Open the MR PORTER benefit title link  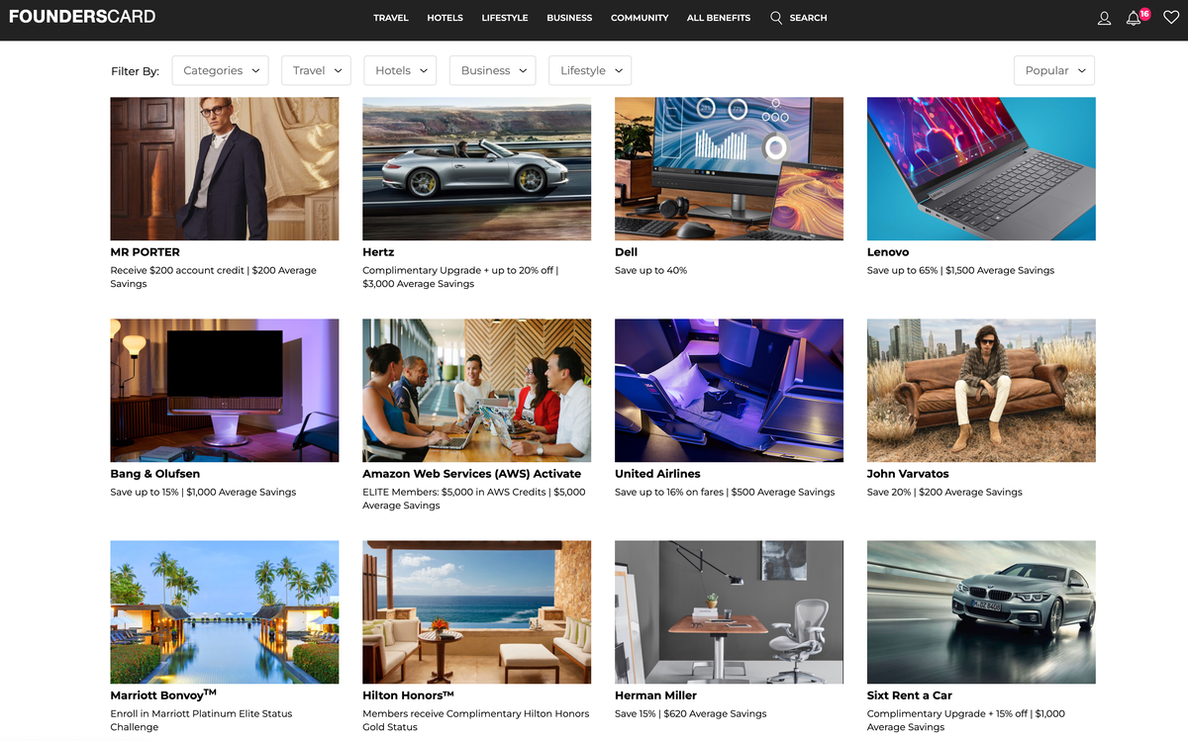(x=145, y=252)
